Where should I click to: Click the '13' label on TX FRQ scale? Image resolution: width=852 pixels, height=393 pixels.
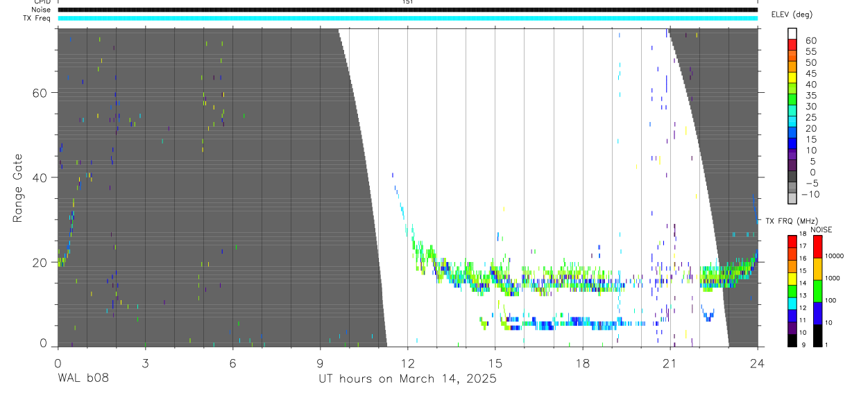click(803, 295)
